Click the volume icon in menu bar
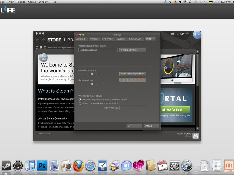 (205, 2)
